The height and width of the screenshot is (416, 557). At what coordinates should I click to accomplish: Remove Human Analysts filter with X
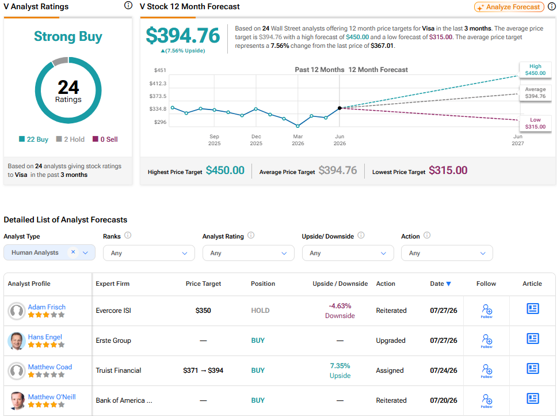tap(73, 252)
